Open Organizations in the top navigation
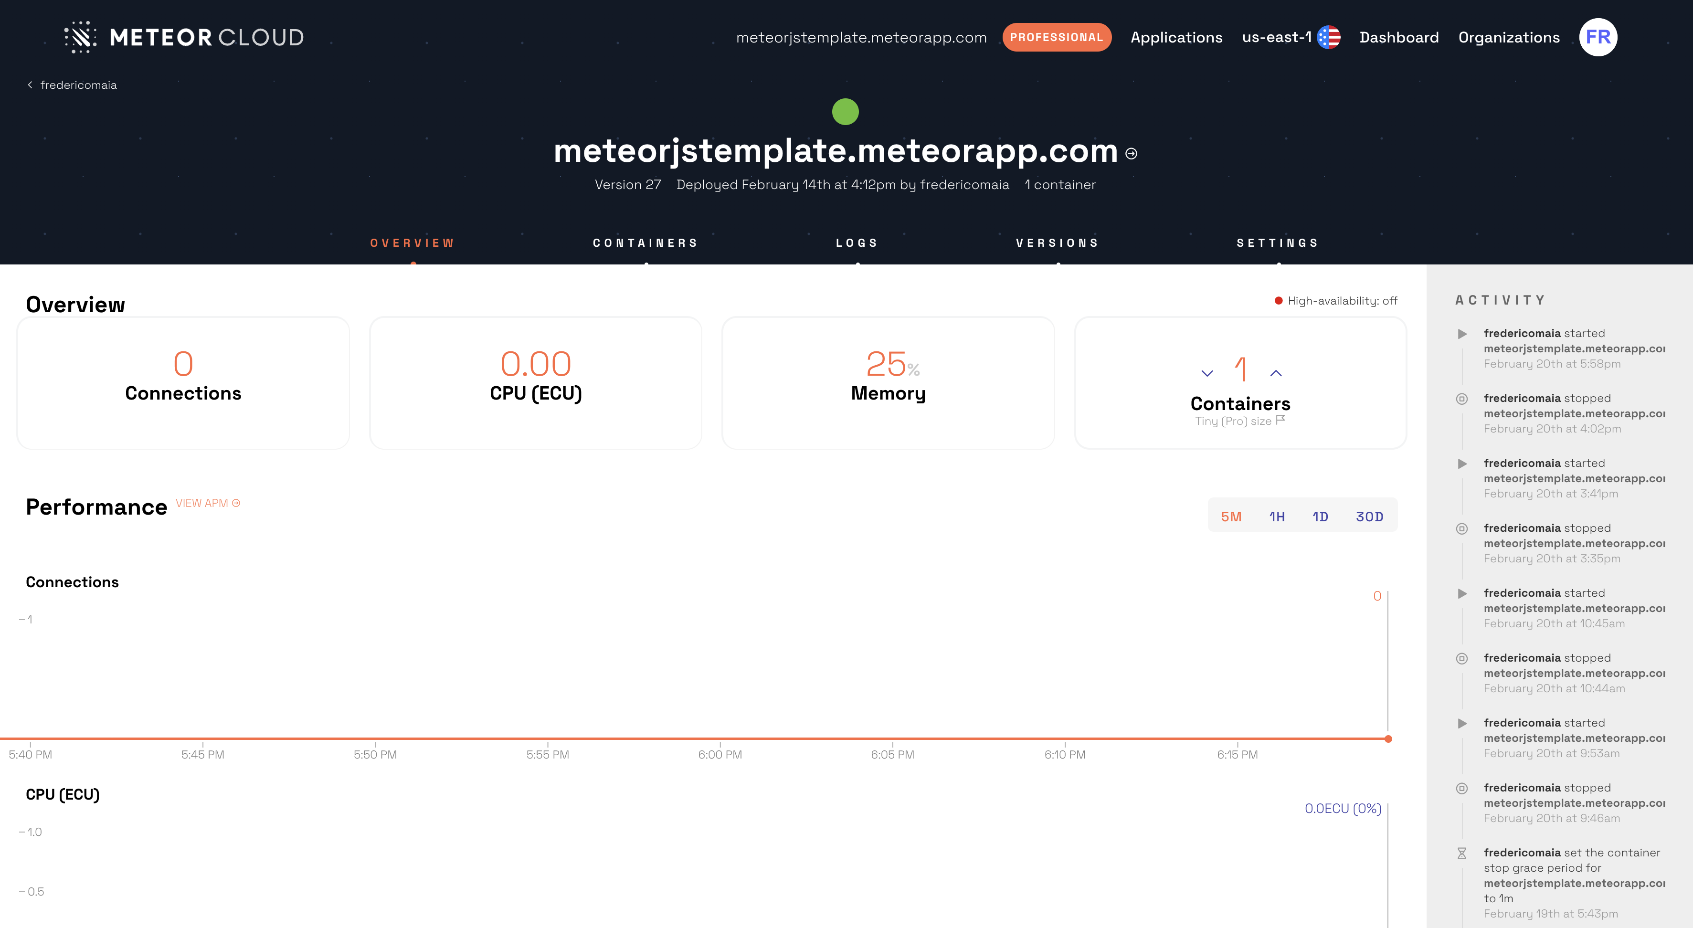 [x=1509, y=37]
